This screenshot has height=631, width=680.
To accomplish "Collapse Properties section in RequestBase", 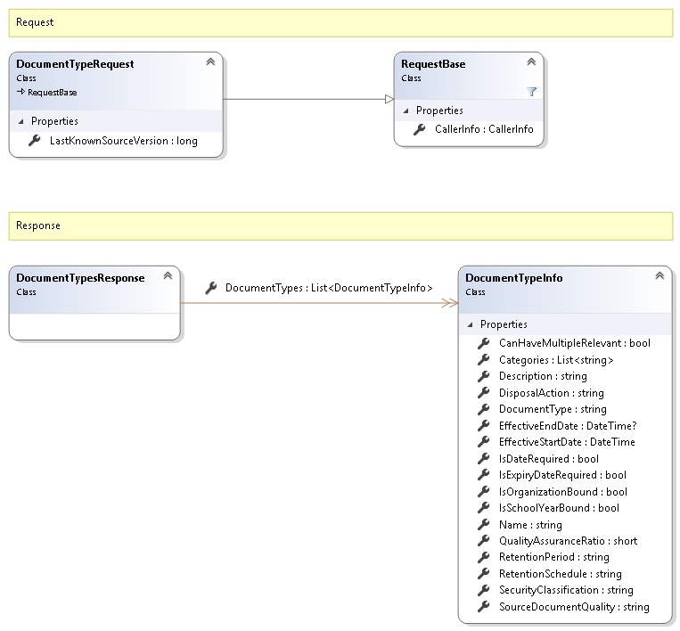I will pos(406,111).
